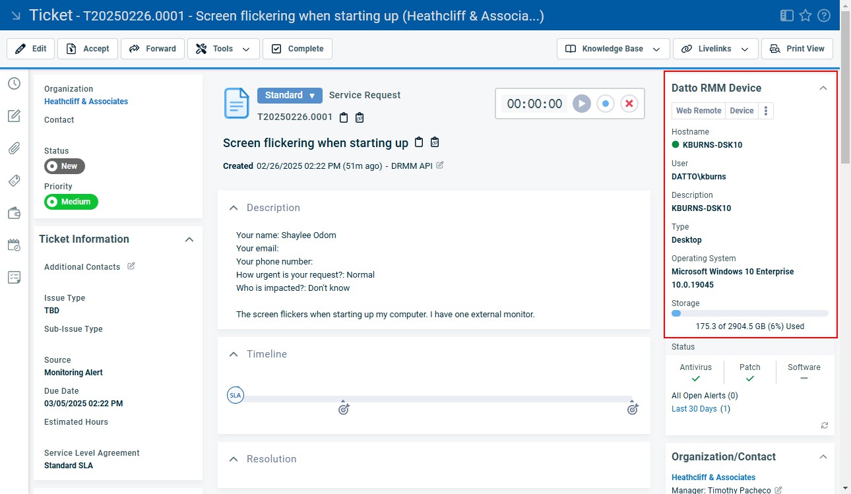Click clipboard-clock icon beside ticket title
The height and width of the screenshot is (494, 851).
(x=435, y=142)
